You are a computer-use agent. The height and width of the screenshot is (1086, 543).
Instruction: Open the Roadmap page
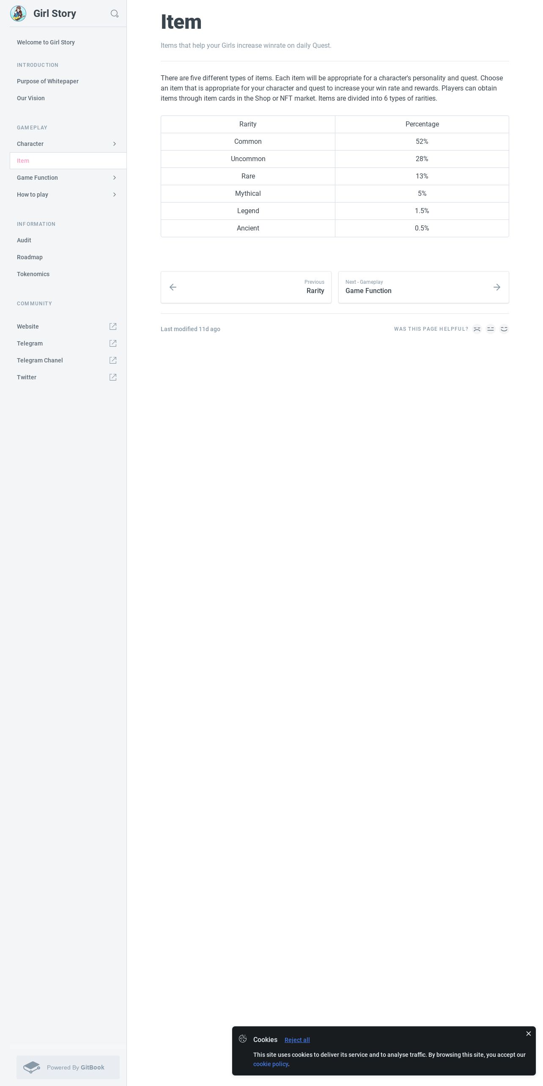point(68,257)
